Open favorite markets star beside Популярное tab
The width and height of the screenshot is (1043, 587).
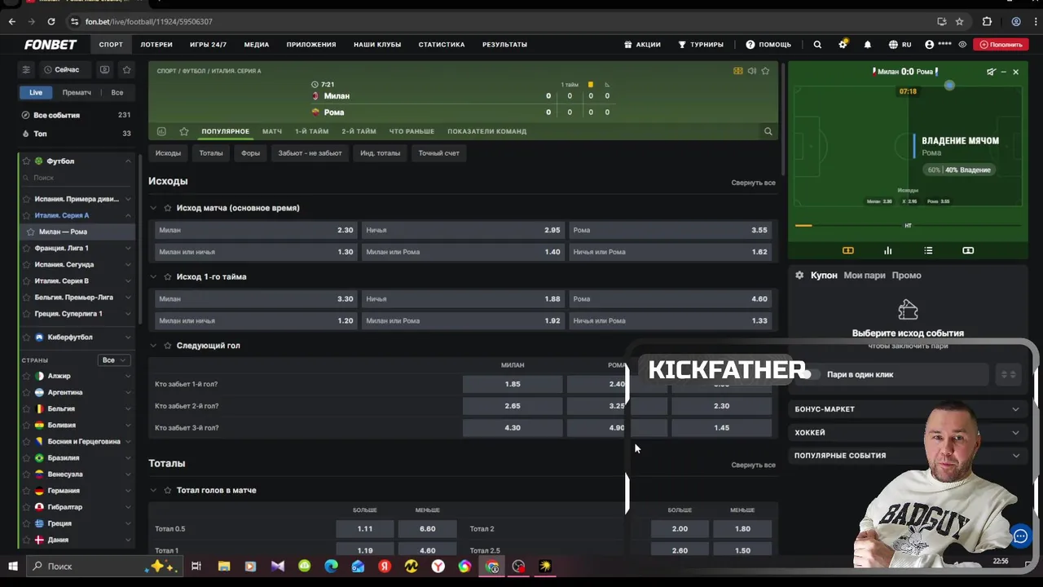pyautogui.click(x=184, y=131)
